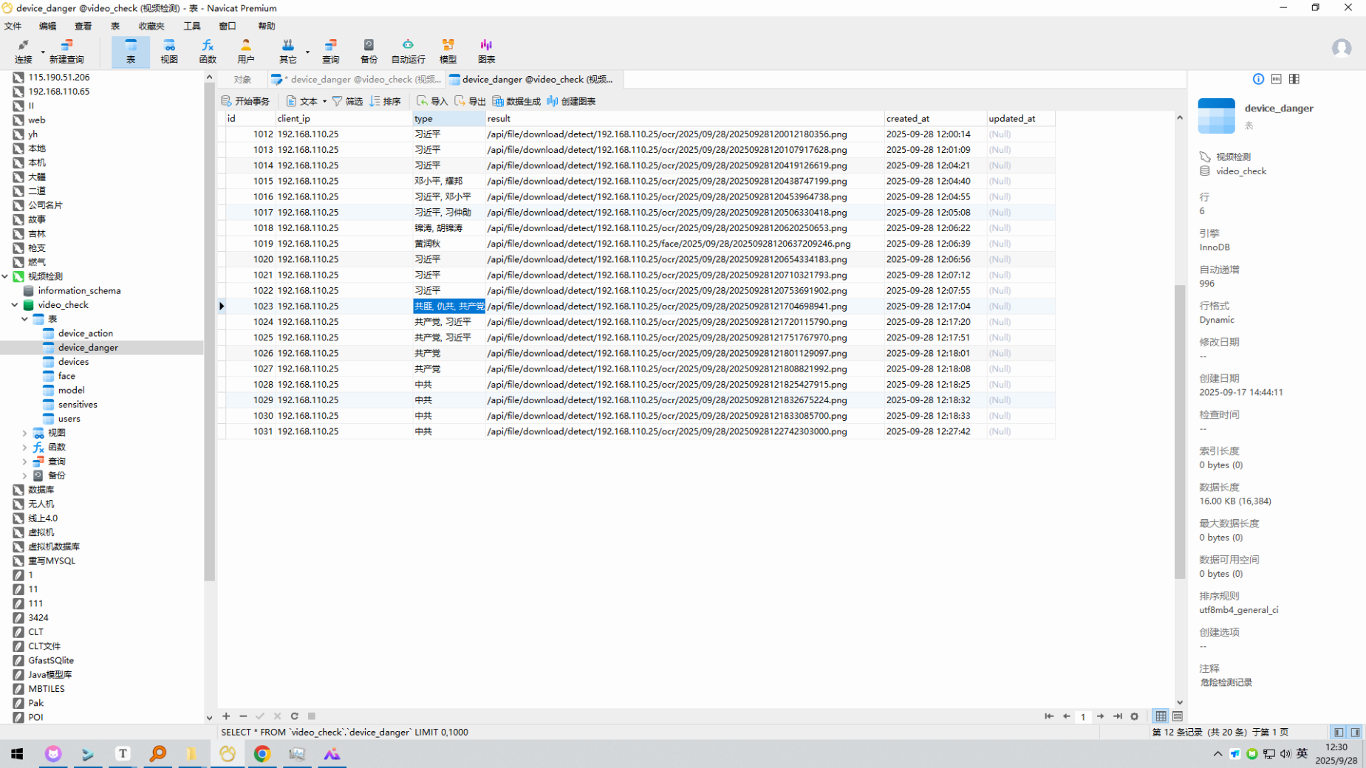1366x768 pixels.
Task: Switch to form view in status bar
Action: click(x=1178, y=716)
